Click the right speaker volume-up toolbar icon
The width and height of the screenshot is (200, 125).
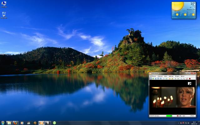coord(178,79)
